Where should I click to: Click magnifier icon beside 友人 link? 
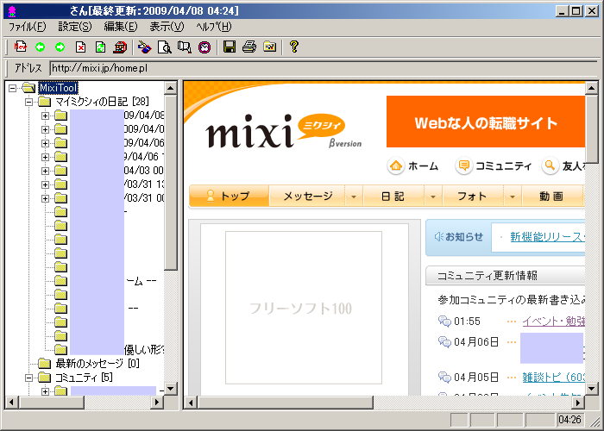point(551,166)
